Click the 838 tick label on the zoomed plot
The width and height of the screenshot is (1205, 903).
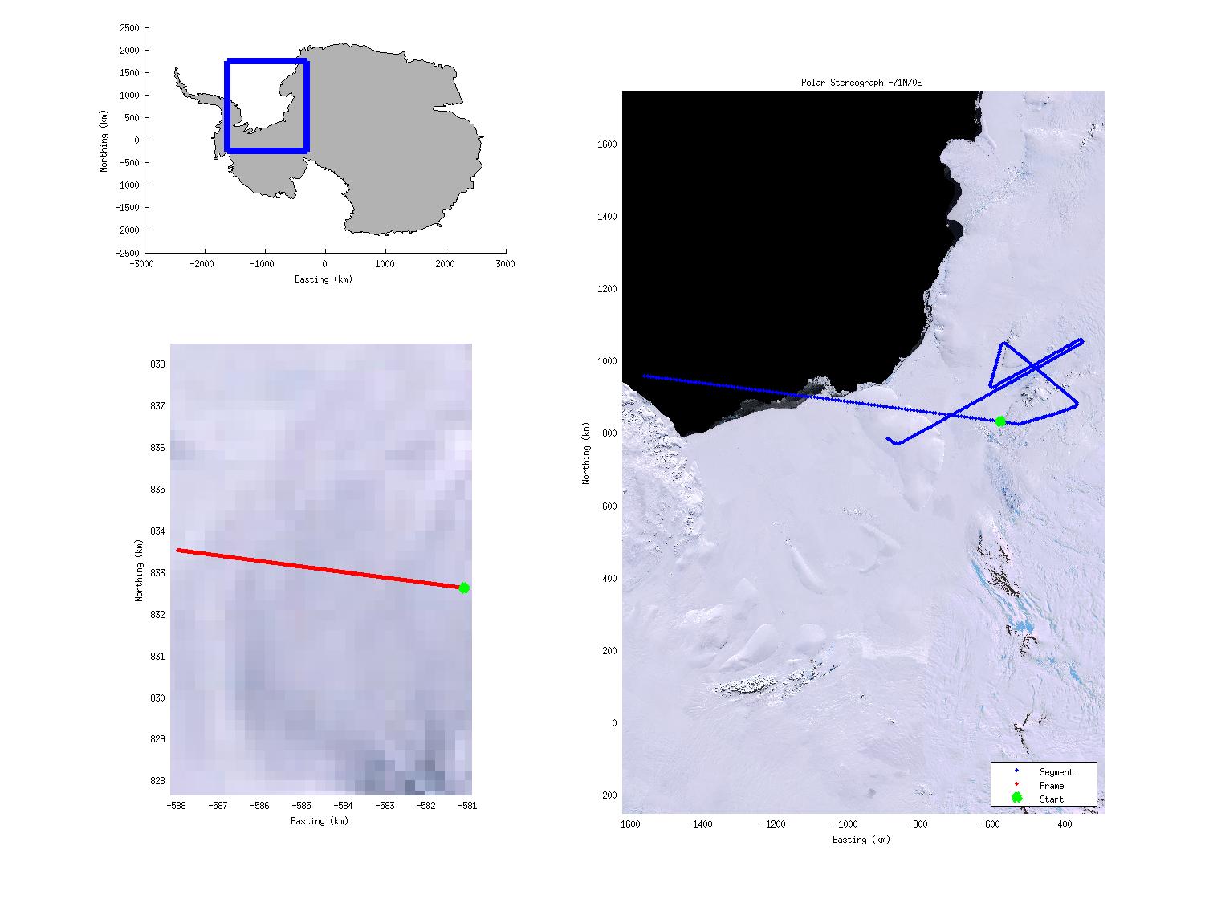[157, 364]
